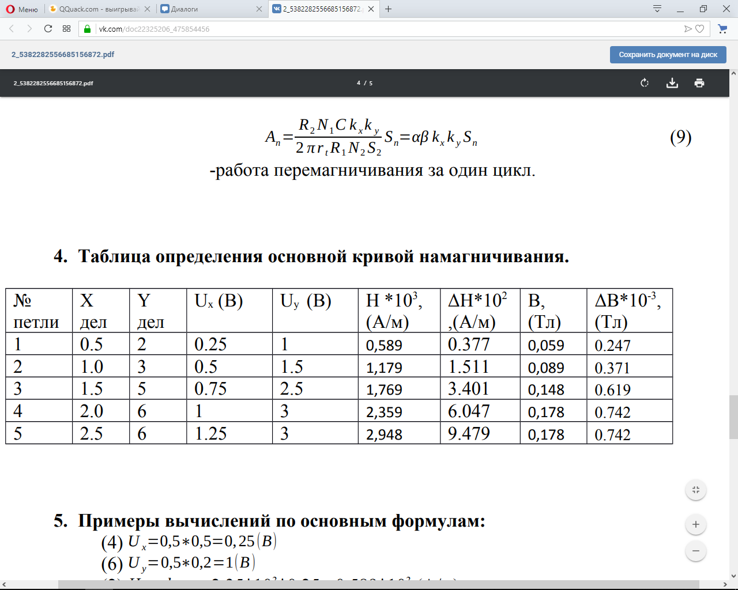738x590 pixels.
Task: Click the equation number (9)
Action: 680,137
